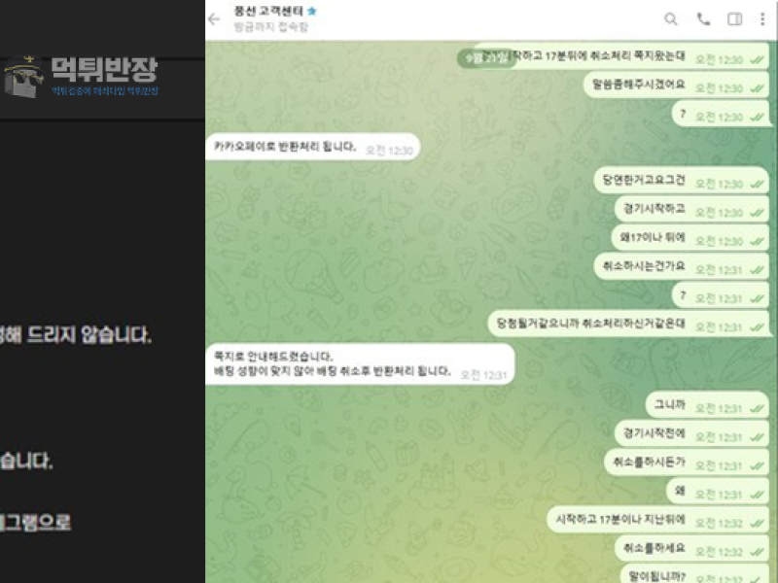Click the date badge at chat top

(x=485, y=58)
